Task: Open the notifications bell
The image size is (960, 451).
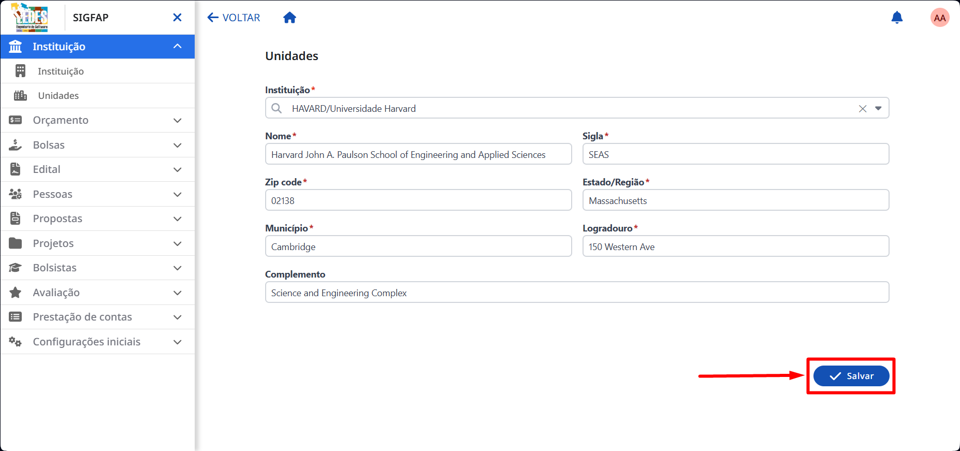Action: [897, 18]
